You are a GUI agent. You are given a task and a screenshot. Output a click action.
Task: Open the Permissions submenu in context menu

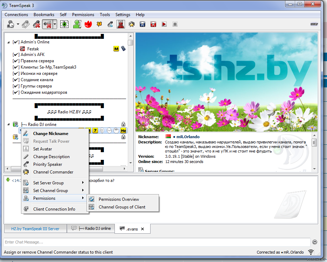point(55,198)
